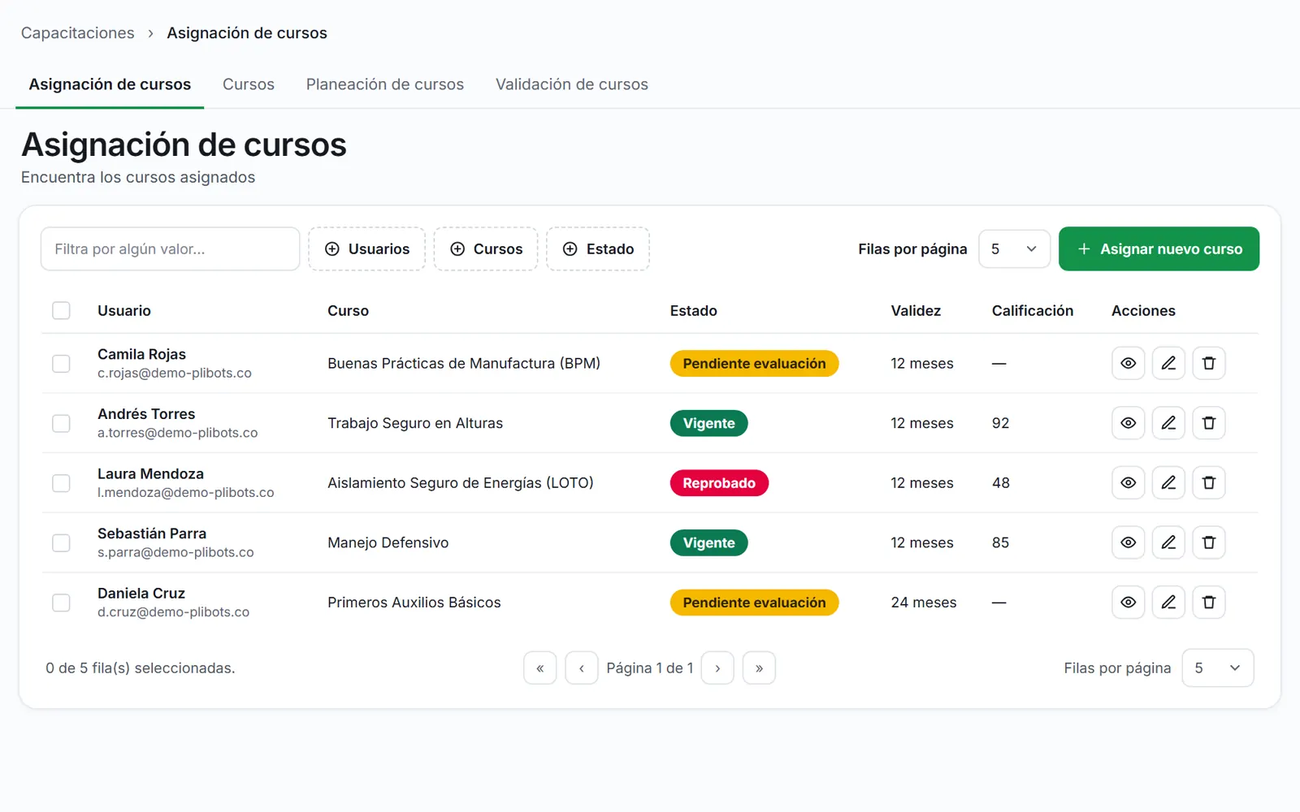Go to first page double-arrow button

(x=540, y=668)
